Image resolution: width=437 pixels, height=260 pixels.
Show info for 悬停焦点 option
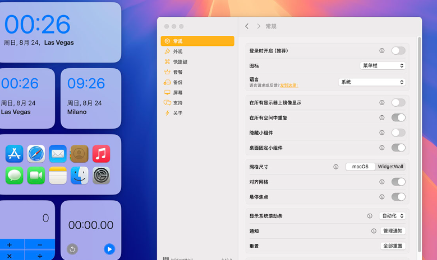(382, 197)
